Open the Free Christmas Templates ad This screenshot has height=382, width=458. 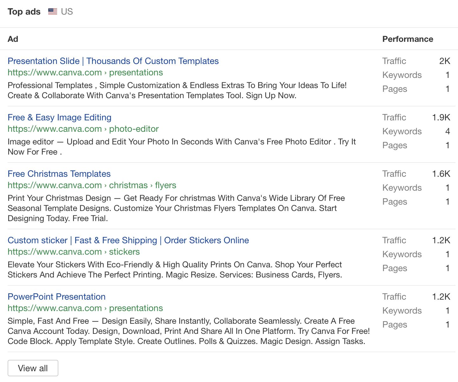point(59,174)
